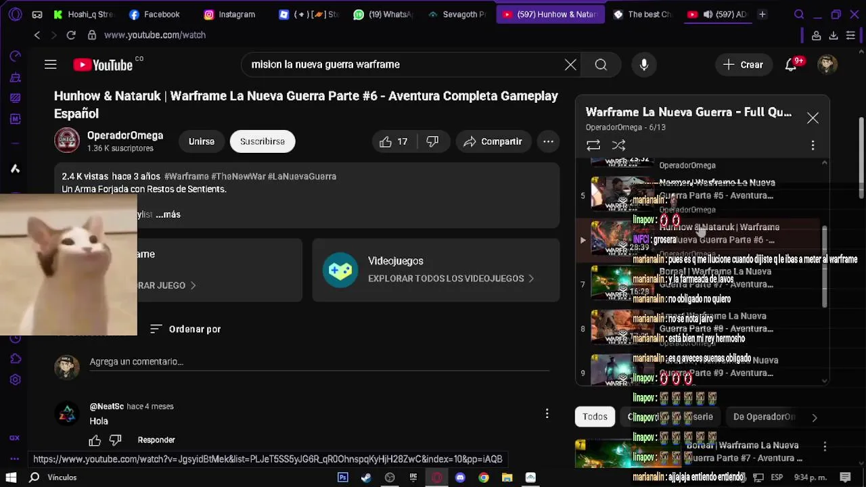Click the browser address bar URL
The width and height of the screenshot is (866, 487).
click(155, 35)
